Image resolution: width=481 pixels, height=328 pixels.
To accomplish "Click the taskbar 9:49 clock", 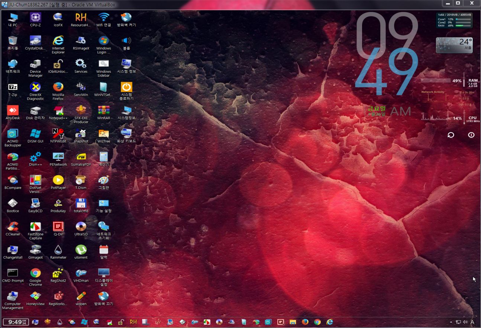I will 16,322.
